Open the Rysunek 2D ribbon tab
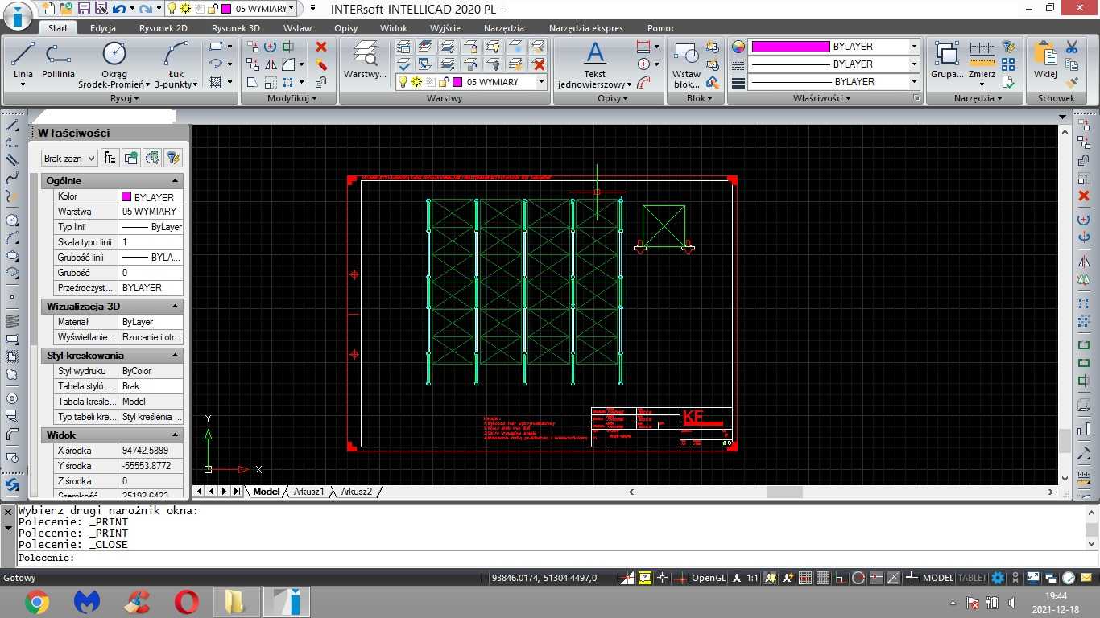 click(x=163, y=28)
